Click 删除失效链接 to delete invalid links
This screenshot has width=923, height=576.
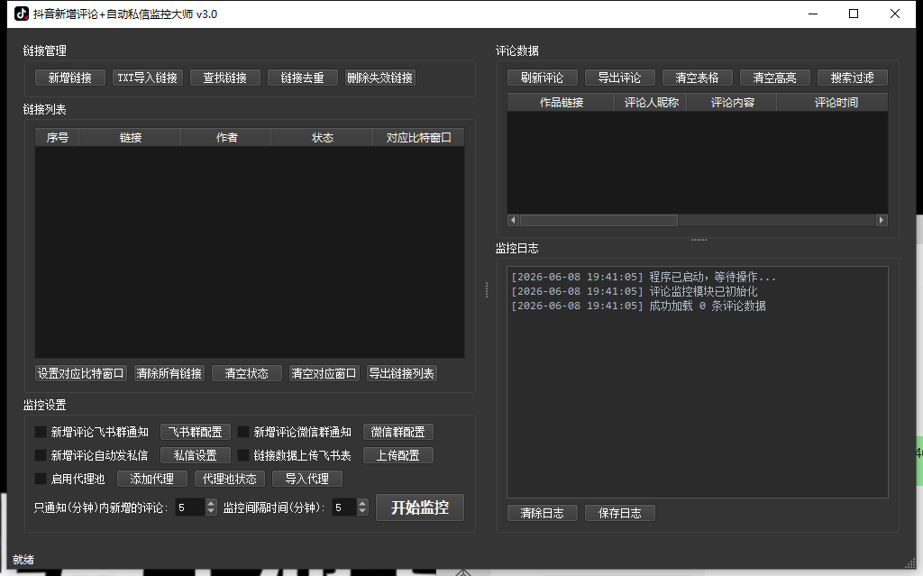(380, 78)
